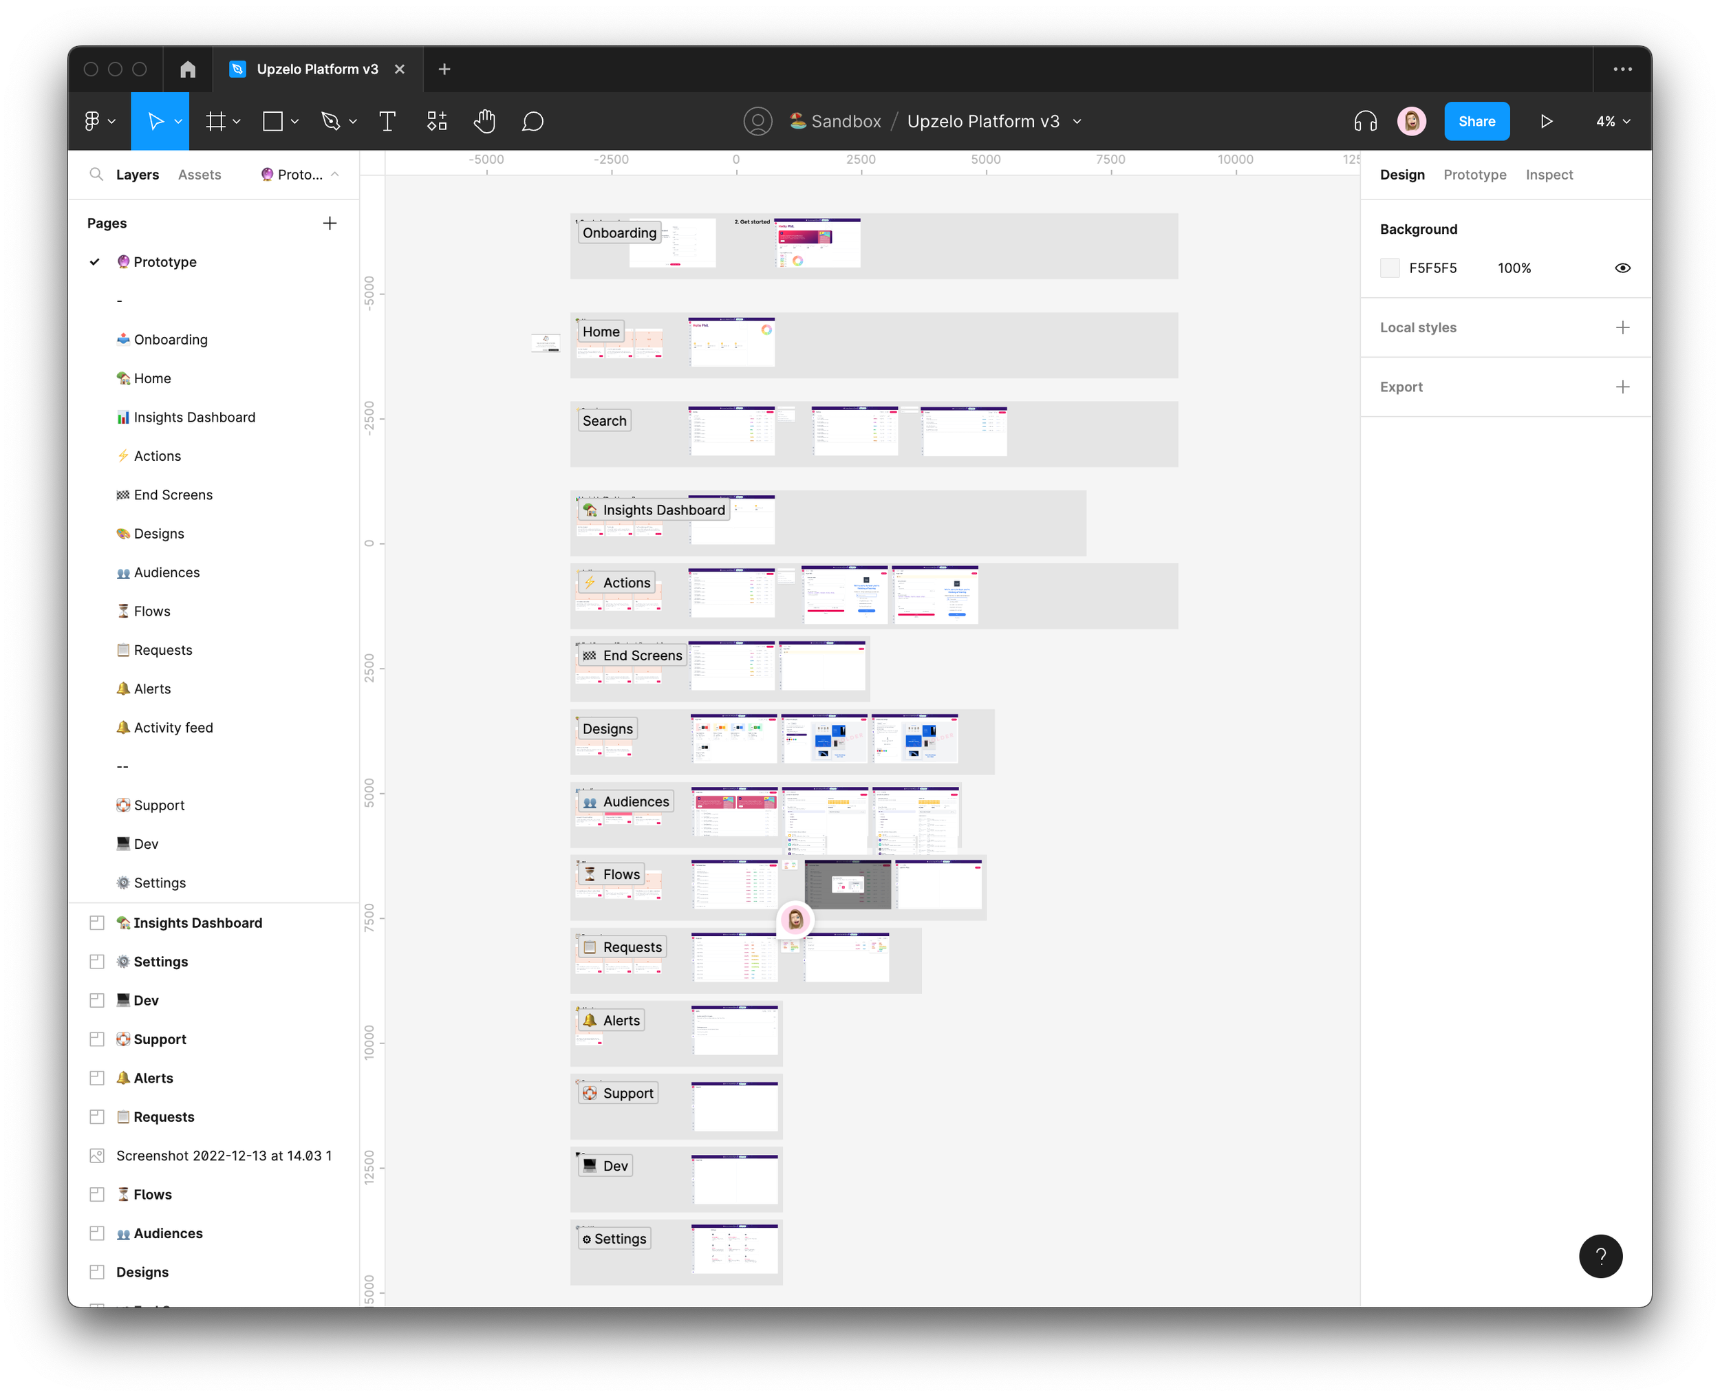1720x1397 pixels.
Task: Click the audio headphones icon
Action: pyautogui.click(x=1365, y=122)
